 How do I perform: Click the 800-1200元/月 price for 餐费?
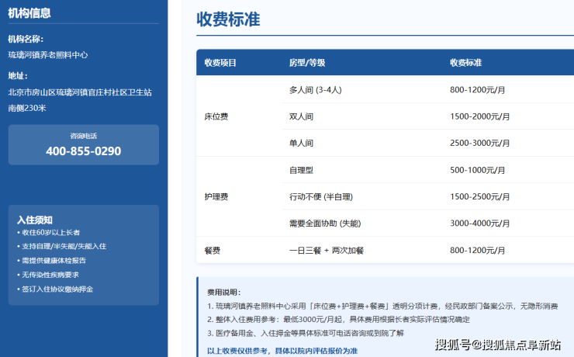[477, 251]
